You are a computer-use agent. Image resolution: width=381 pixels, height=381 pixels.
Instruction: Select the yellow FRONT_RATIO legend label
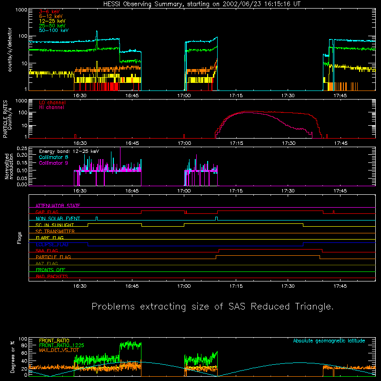54,341
